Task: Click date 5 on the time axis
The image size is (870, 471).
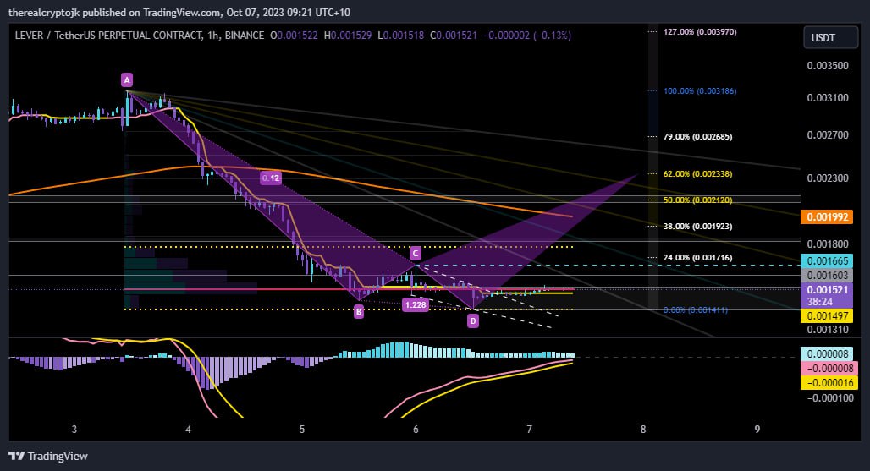Action: (x=302, y=429)
